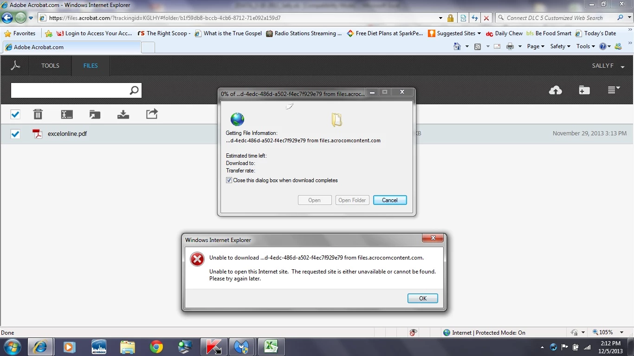Click the download file icon
The height and width of the screenshot is (356, 634).
click(123, 114)
